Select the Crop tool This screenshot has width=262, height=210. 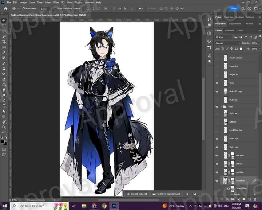pos(4,42)
